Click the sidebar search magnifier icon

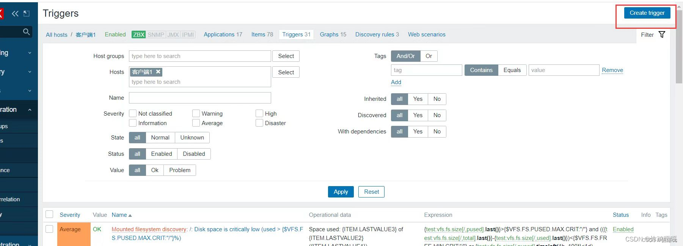coord(26,32)
